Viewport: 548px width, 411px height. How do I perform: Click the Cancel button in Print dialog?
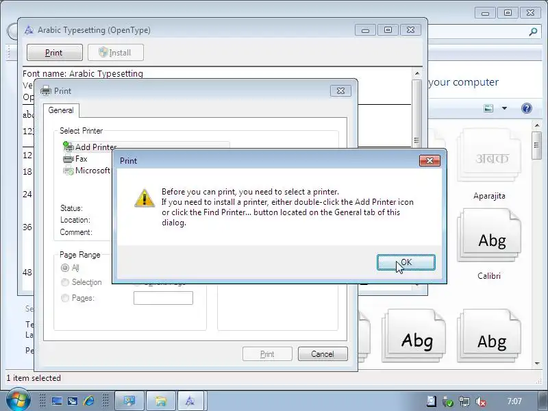[323, 354]
